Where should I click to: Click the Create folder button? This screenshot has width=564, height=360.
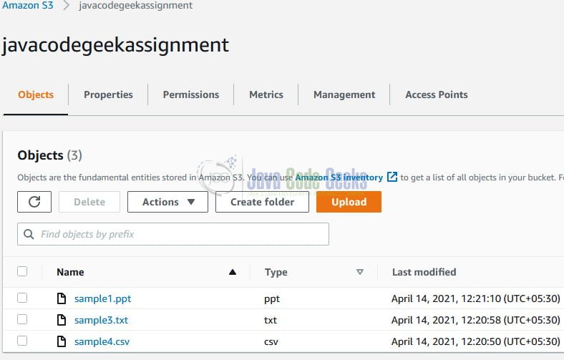(262, 202)
